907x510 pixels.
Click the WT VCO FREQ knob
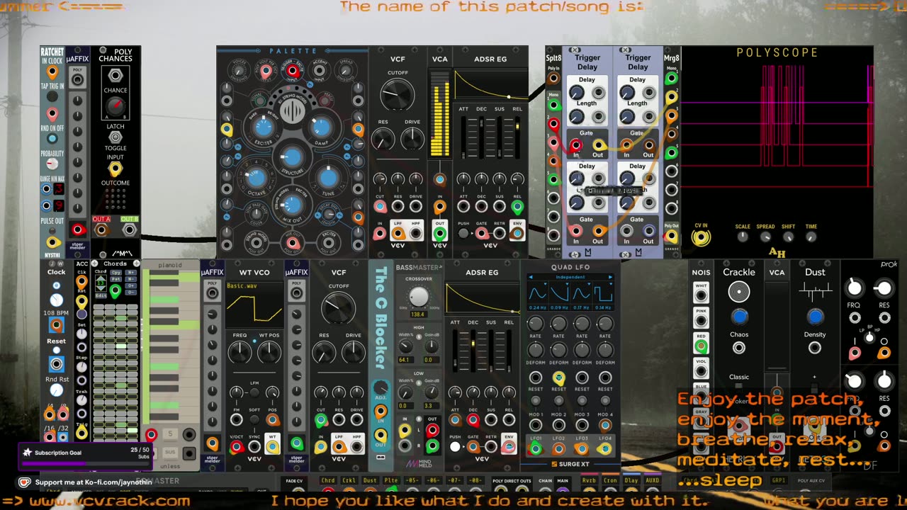(240, 352)
